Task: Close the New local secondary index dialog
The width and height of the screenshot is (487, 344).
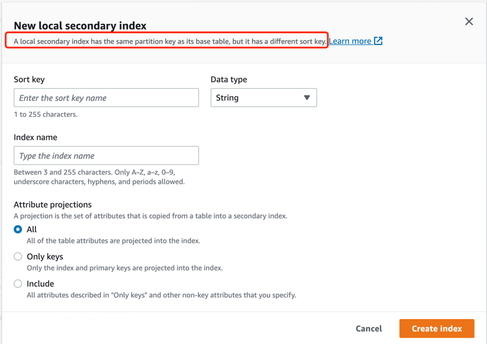Action: click(x=469, y=22)
